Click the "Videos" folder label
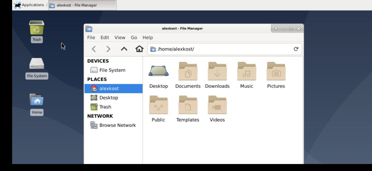Image resolution: width=372 pixels, height=171 pixels. [217, 120]
